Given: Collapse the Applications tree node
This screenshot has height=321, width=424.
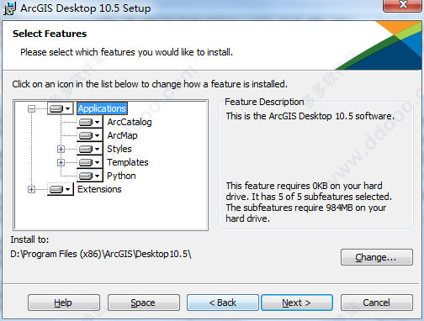Looking at the screenshot, I should point(31,108).
